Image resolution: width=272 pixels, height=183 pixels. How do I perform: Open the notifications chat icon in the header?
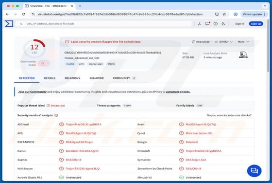tap(207, 24)
